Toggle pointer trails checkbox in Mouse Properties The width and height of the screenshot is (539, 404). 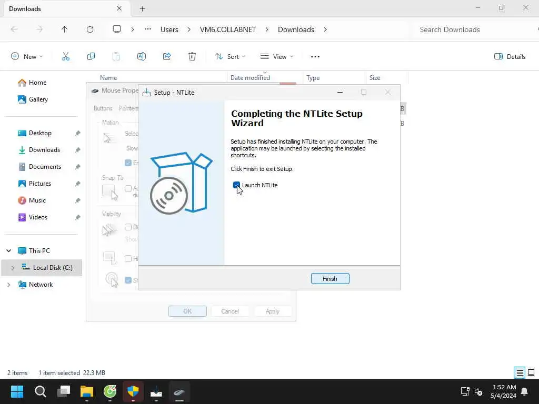click(128, 227)
